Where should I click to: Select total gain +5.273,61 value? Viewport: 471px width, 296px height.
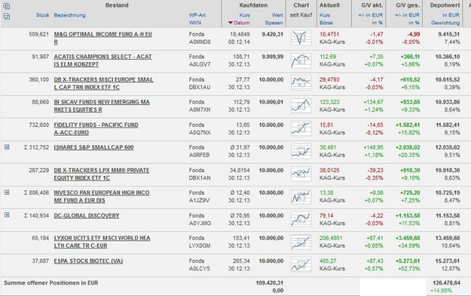point(407,261)
